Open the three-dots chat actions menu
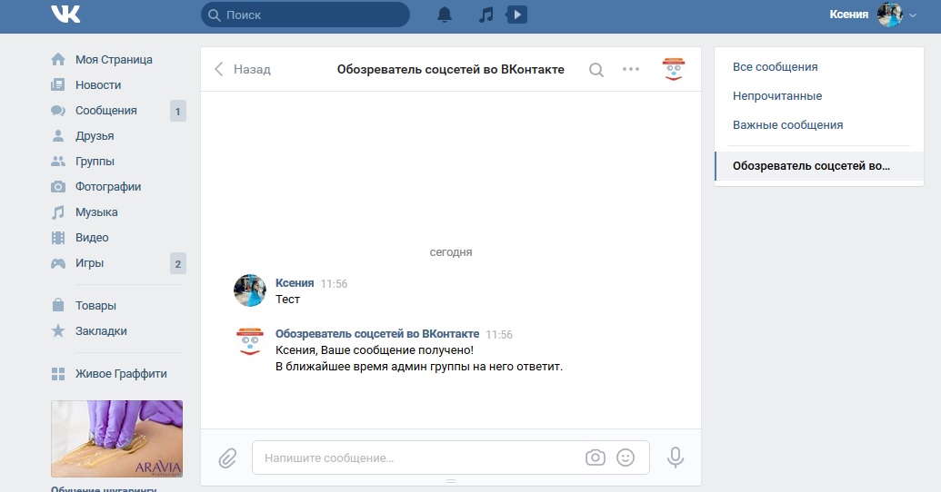 tap(631, 69)
